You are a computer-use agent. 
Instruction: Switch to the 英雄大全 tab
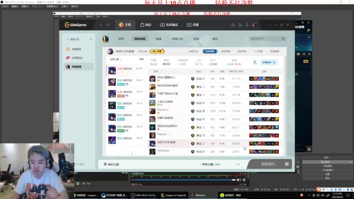pos(177,39)
